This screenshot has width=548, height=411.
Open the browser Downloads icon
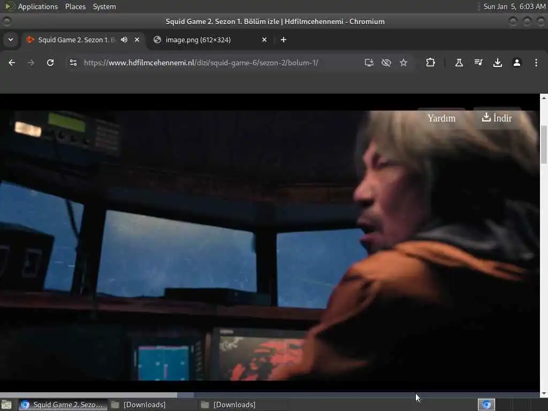[497, 63]
